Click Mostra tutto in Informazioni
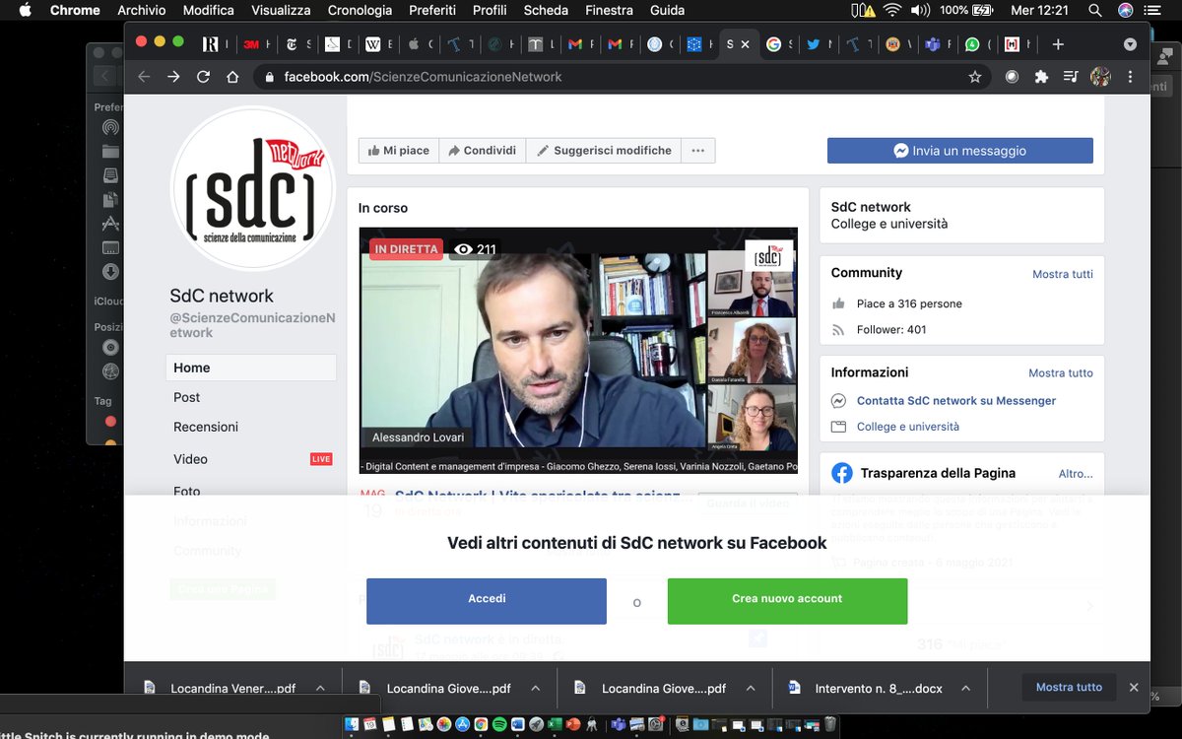 pos(1061,373)
